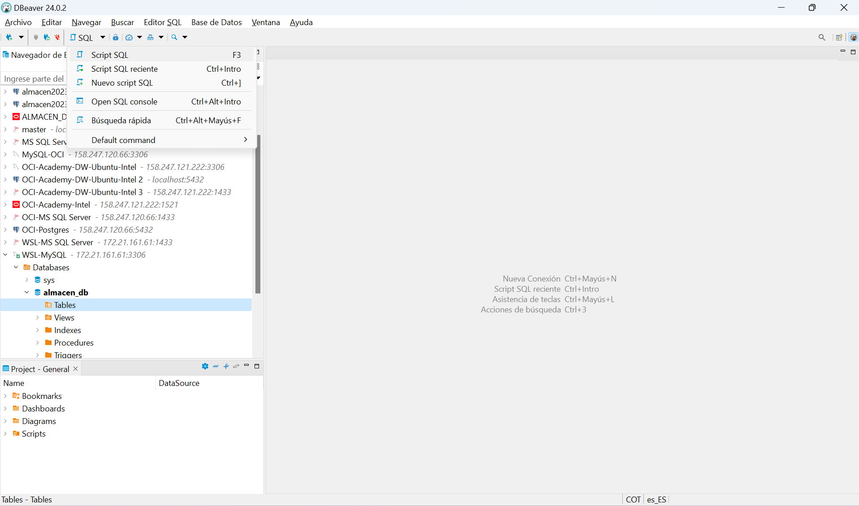Collapse the WSL-MySQL connection node
859x506 pixels.
5,255
